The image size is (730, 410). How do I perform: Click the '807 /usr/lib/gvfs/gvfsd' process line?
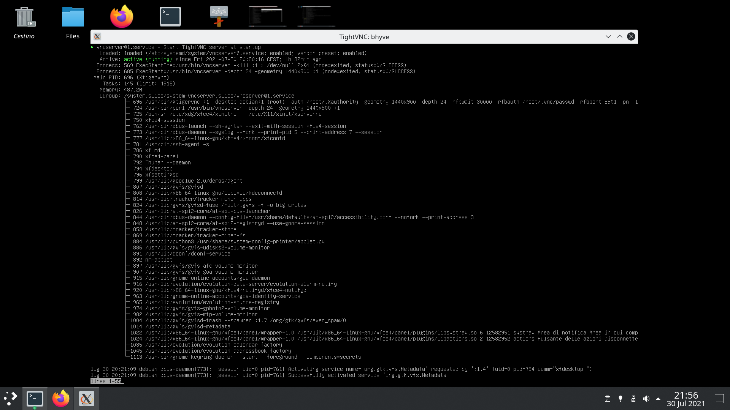pyautogui.click(x=168, y=187)
